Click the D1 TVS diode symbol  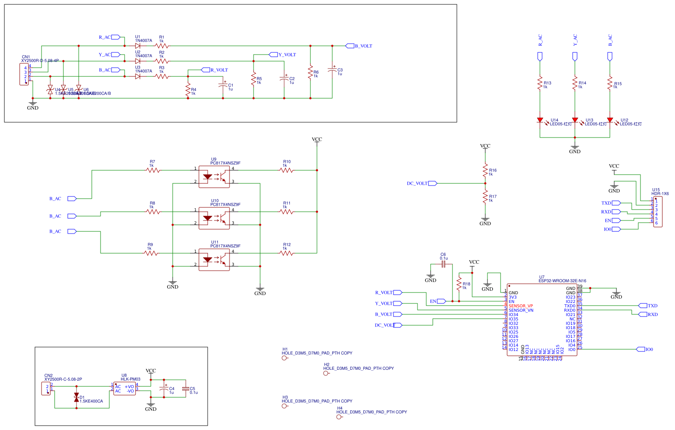[77, 397]
